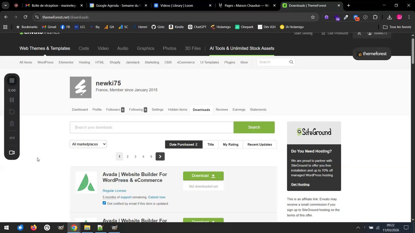Restart the Loom recording
Viewport: 415px width, 233px height.
click(x=12, y=112)
